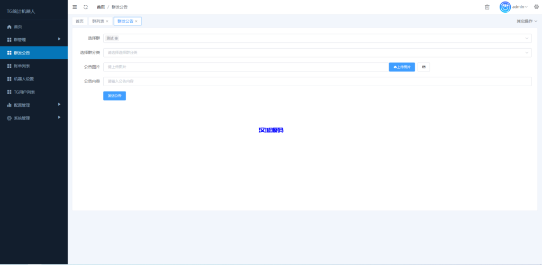Click the refresh icon in top bar
The image size is (542, 265).
(x=86, y=7)
